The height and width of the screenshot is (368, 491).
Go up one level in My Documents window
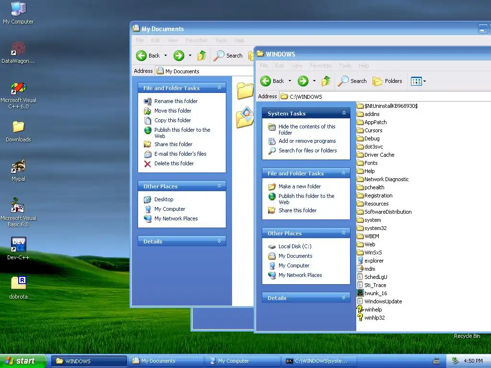coord(202,56)
